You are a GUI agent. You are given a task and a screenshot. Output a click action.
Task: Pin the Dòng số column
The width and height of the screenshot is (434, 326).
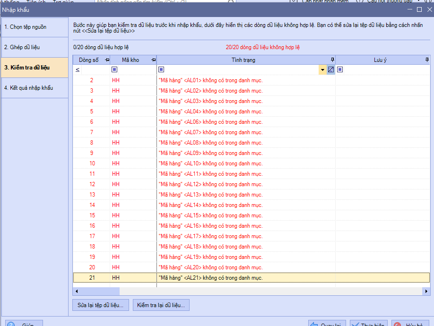[106, 60]
